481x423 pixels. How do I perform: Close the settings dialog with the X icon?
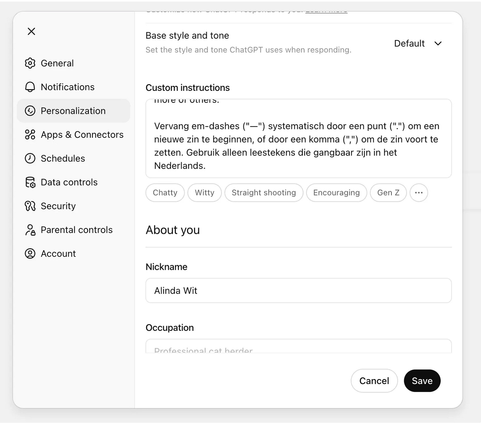31,31
